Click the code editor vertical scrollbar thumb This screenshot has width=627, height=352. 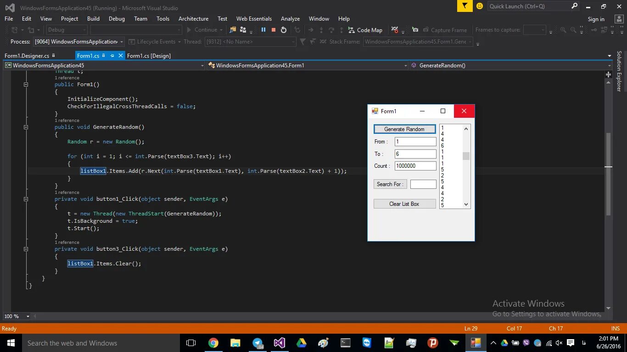(608, 174)
